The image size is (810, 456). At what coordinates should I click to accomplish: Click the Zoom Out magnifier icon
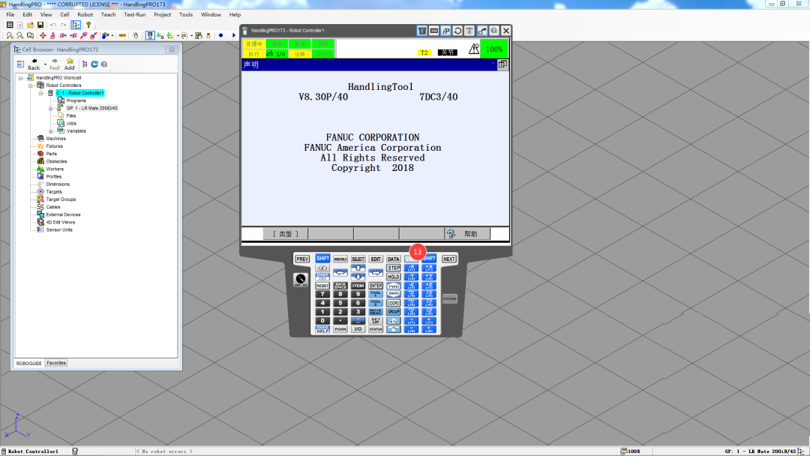[x=20, y=36]
